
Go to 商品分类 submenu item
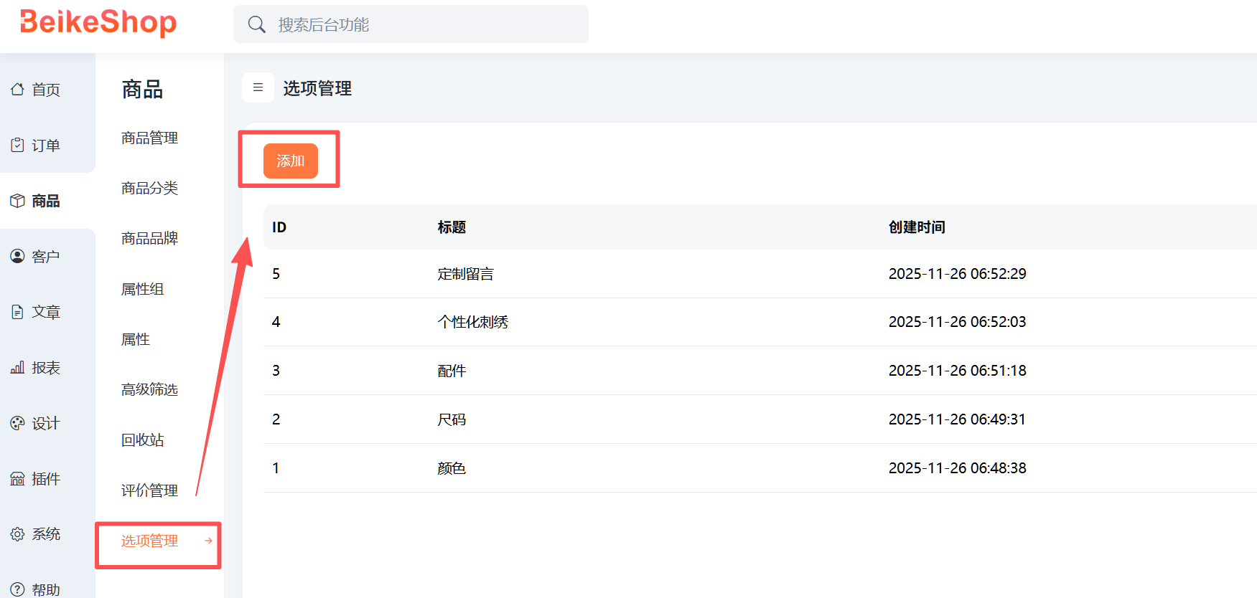[149, 188]
